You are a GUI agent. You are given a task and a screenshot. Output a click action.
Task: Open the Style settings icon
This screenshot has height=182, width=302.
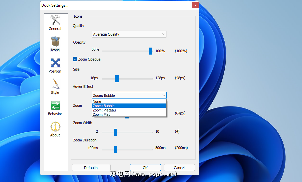point(55,85)
